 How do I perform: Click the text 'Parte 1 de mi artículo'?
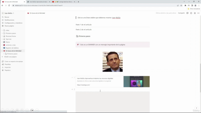point(84,24)
